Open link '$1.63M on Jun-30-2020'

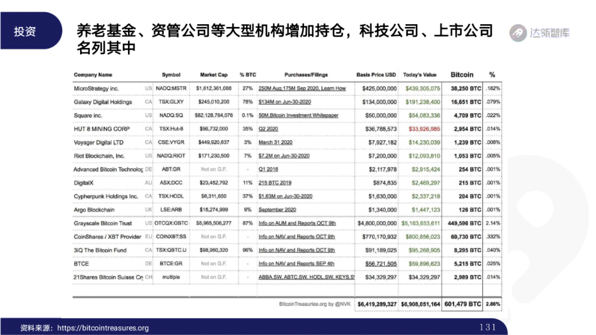285,196
